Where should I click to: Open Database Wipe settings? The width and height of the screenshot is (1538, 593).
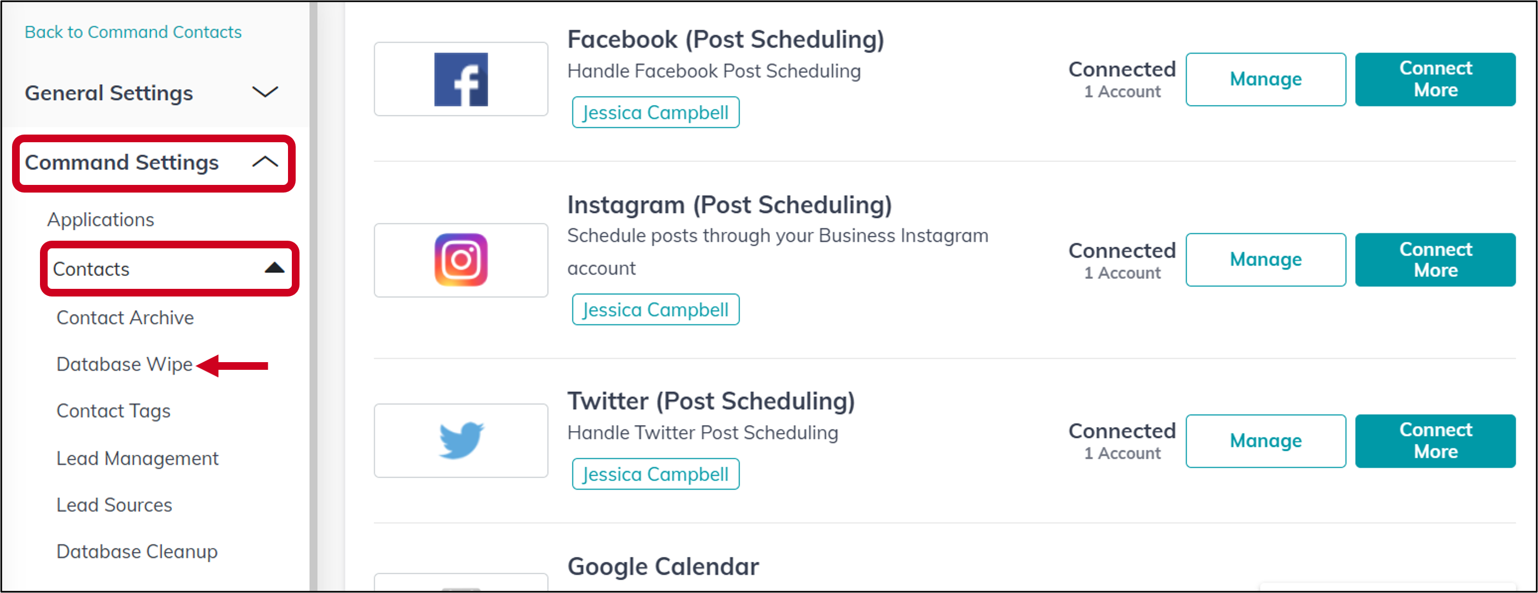pyautogui.click(x=124, y=364)
